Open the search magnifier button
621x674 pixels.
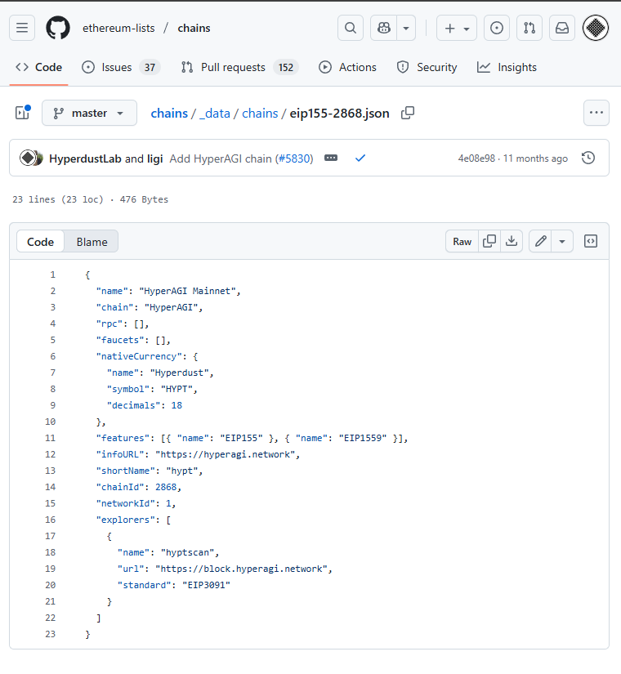pos(351,28)
